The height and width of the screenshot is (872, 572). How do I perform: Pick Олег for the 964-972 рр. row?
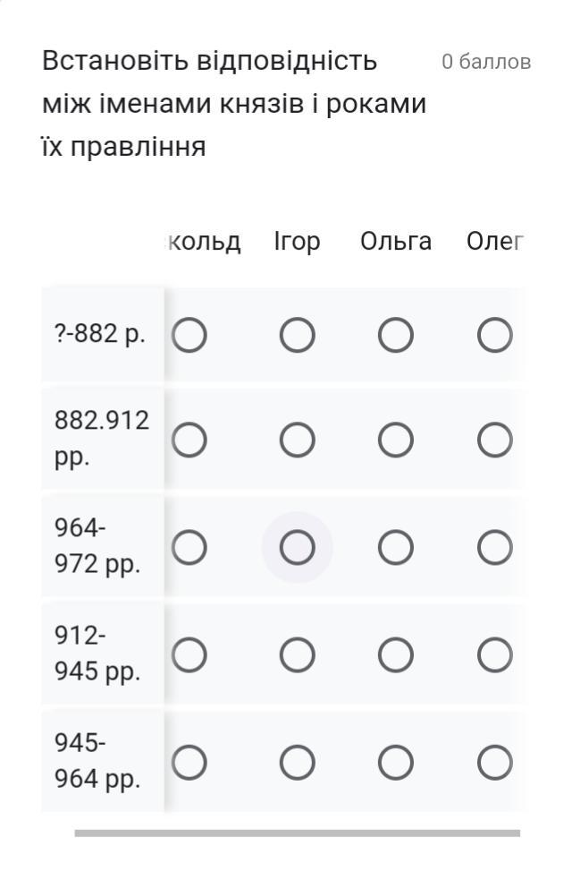495,547
